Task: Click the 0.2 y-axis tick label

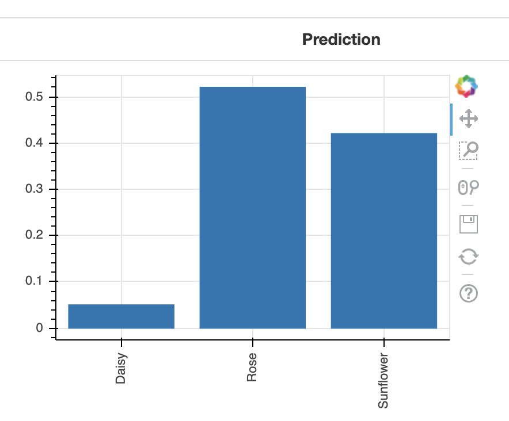Action: pos(34,235)
